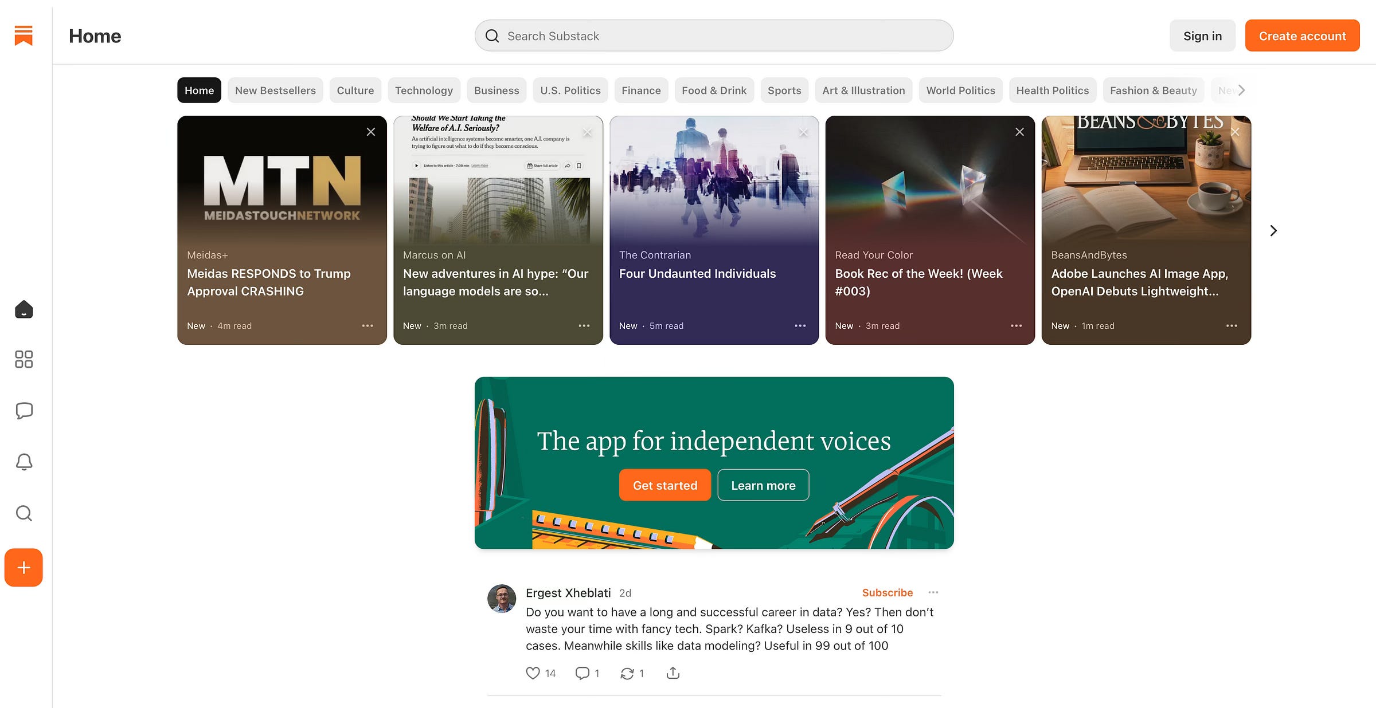Show more category tabs with chevron
The width and height of the screenshot is (1376, 708).
point(1241,91)
